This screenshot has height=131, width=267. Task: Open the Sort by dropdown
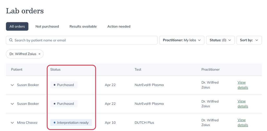click(x=249, y=40)
